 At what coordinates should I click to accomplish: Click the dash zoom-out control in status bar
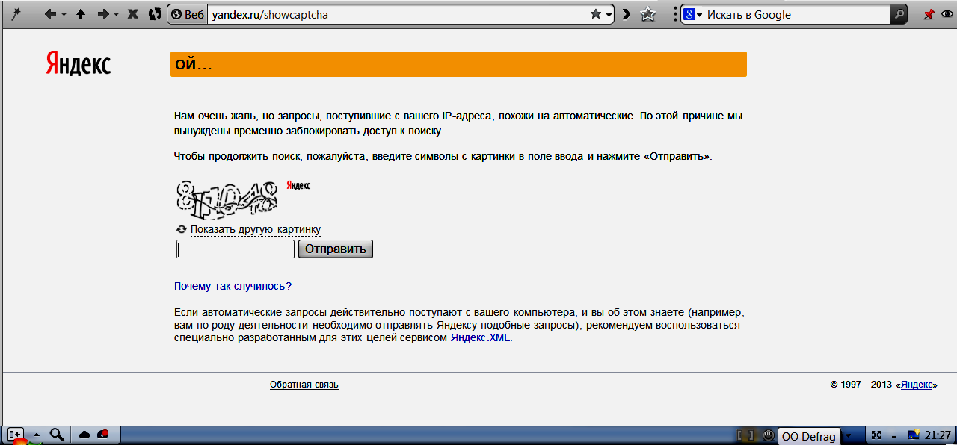[893, 435]
